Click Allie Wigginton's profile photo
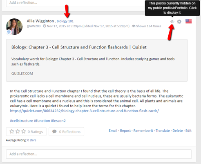 pyautogui.click(x=14, y=27)
